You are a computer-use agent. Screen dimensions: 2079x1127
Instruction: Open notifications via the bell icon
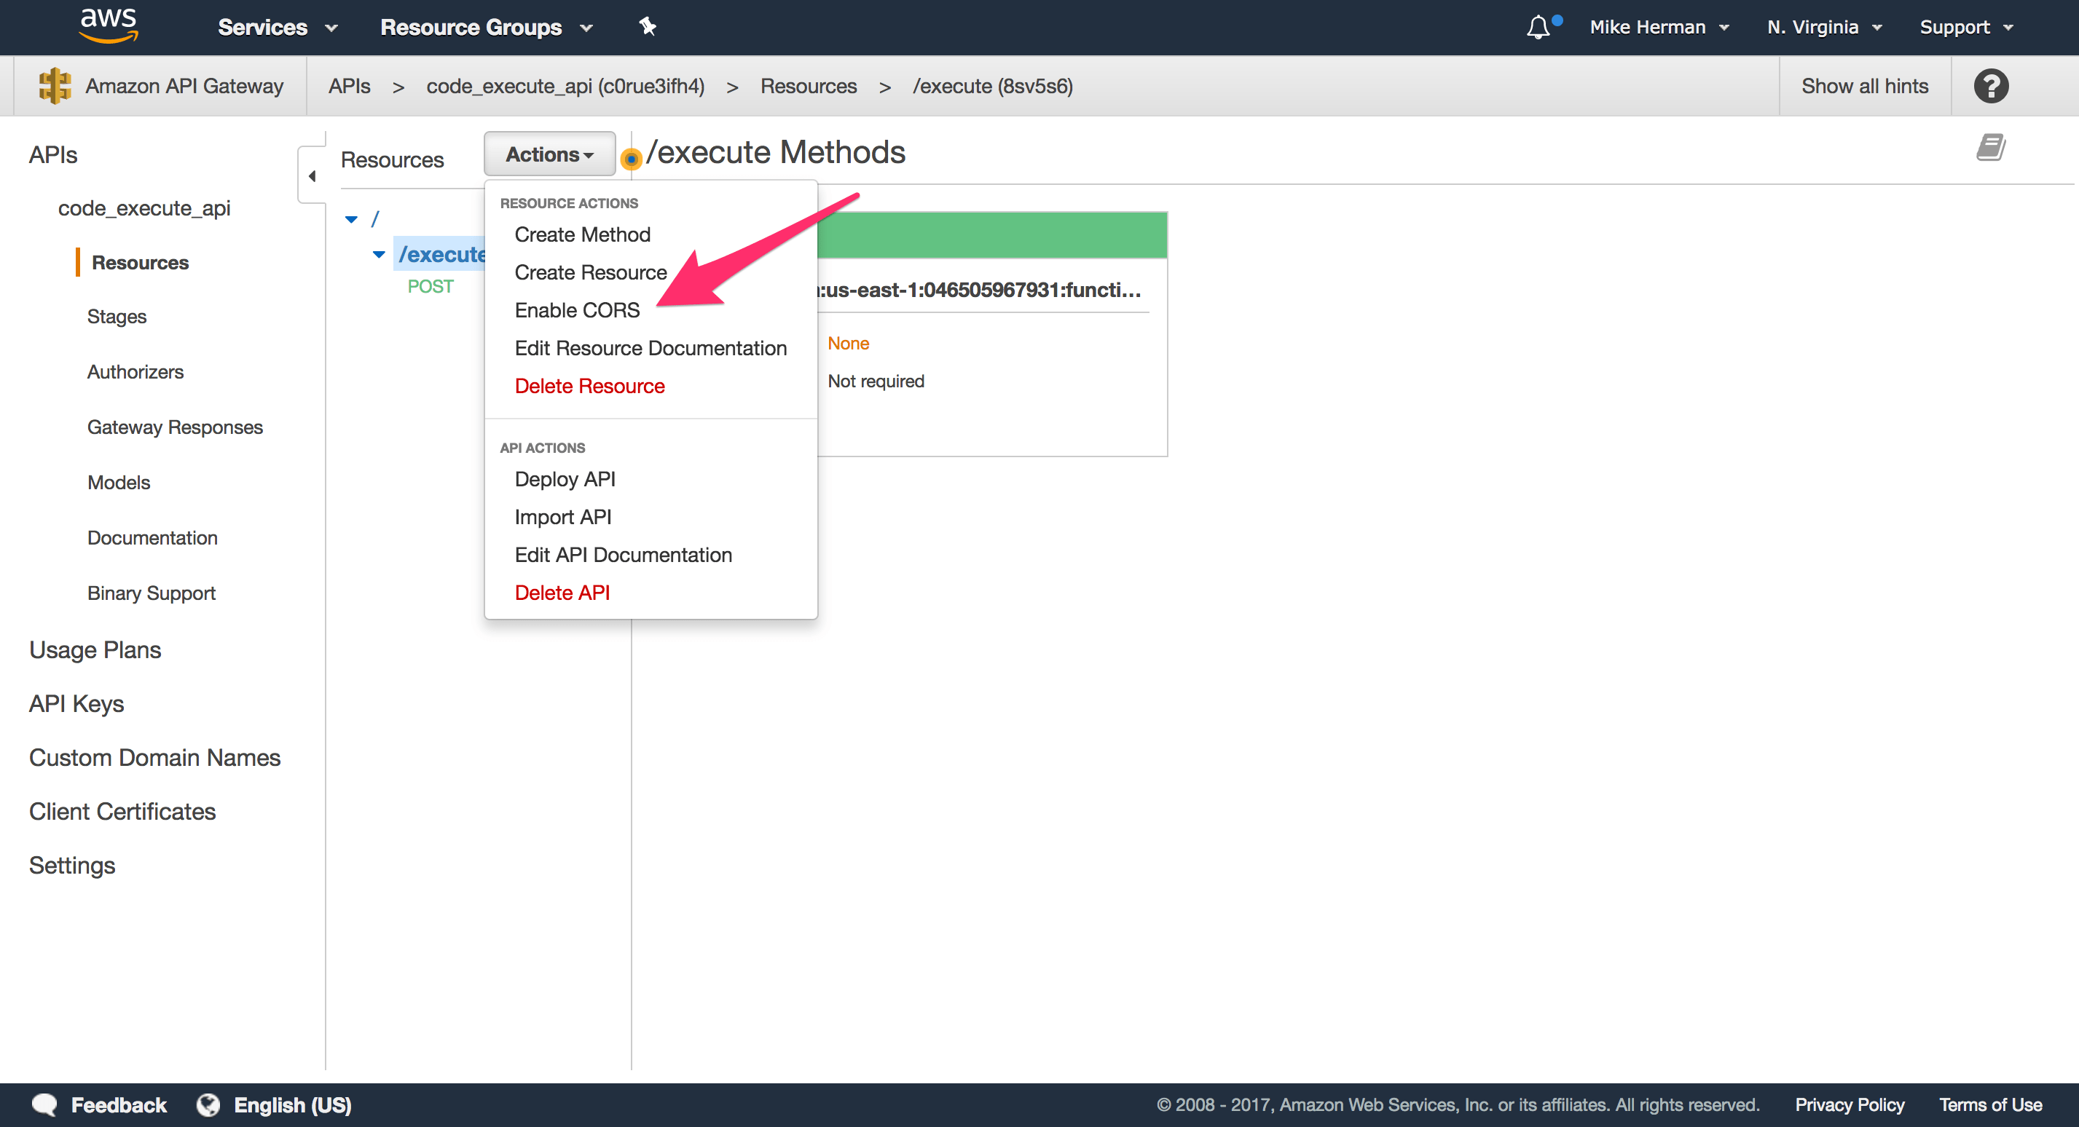(x=1538, y=27)
